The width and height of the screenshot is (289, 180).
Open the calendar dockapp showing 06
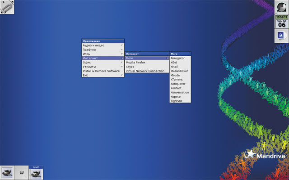282,24
